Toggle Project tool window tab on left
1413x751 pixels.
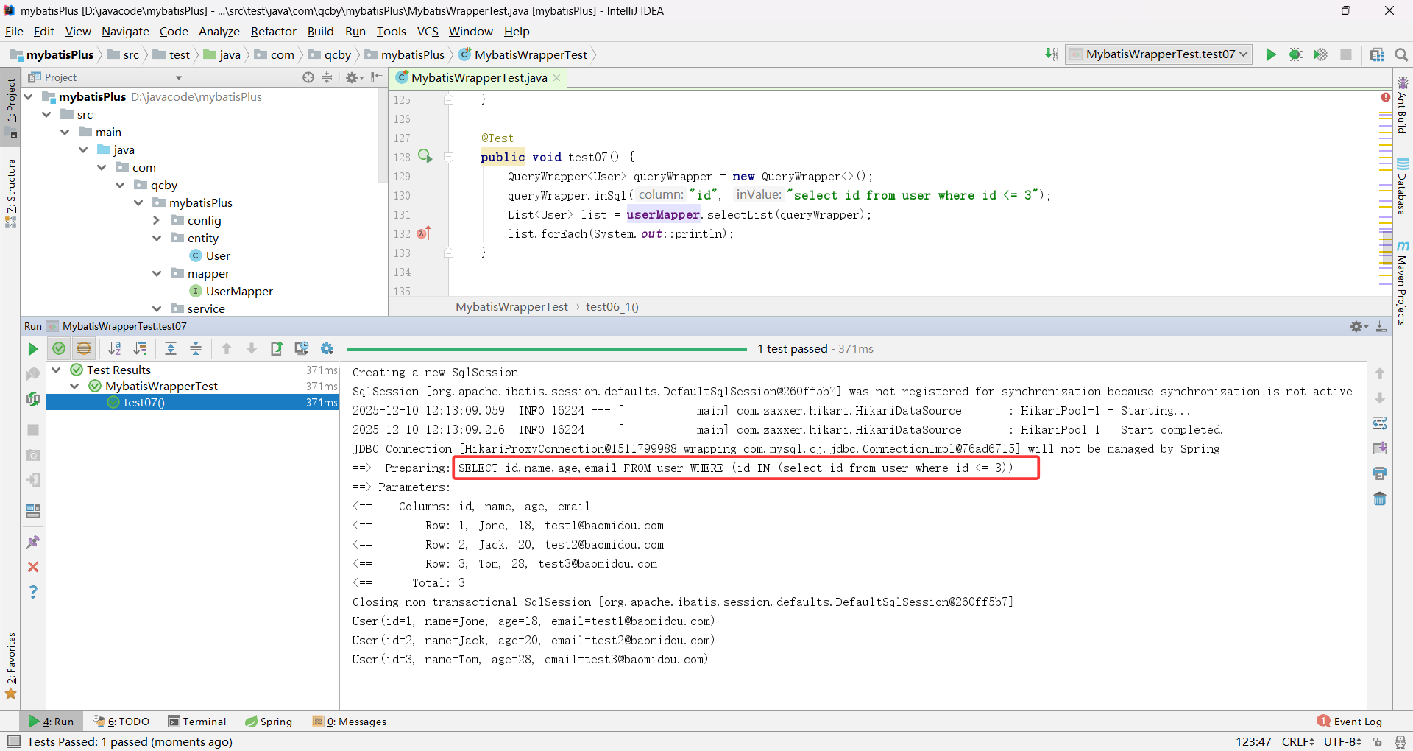pos(11,107)
